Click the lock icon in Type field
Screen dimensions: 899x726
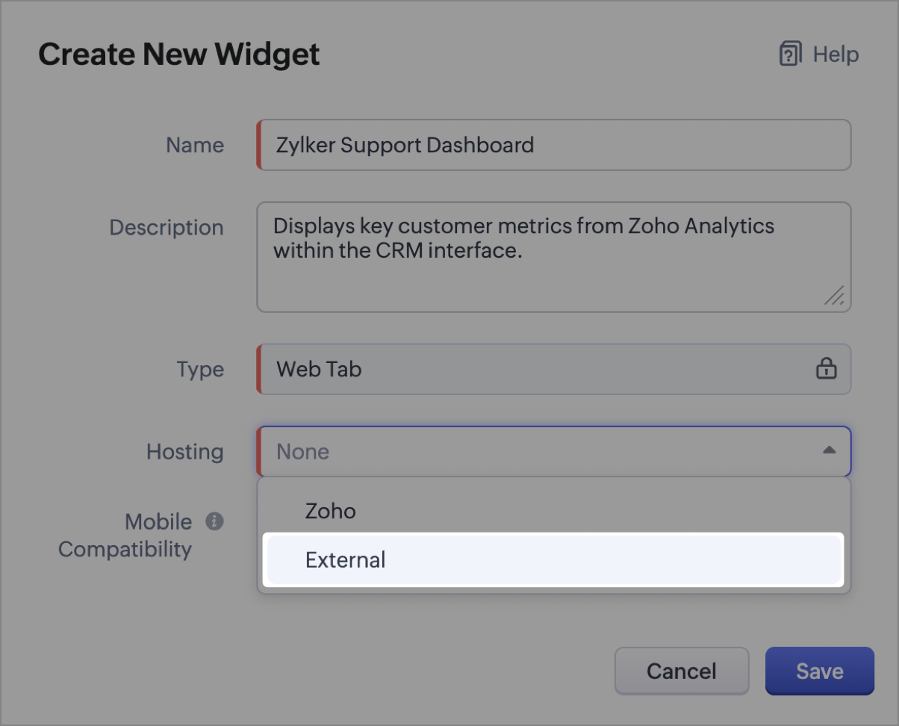(x=826, y=369)
